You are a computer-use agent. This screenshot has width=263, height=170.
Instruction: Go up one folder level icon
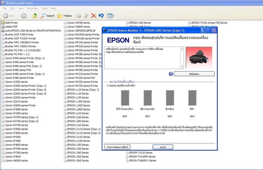click(x=35, y=16)
